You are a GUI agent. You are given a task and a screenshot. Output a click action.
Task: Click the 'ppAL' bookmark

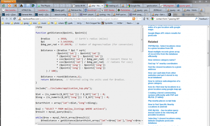point(69,23)
